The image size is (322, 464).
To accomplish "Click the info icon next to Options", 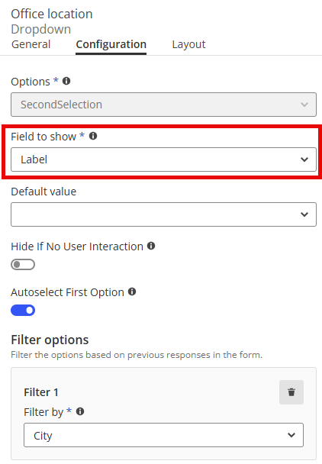I will pos(66,81).
